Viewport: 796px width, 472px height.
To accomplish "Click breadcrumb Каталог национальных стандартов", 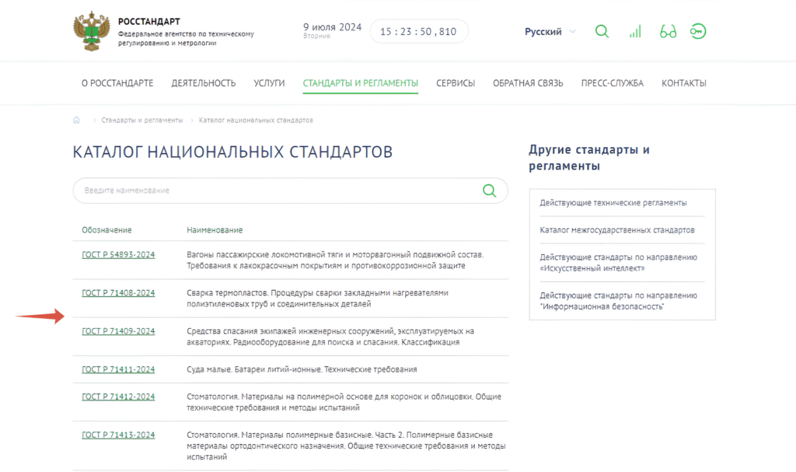I will pos(256,121).
